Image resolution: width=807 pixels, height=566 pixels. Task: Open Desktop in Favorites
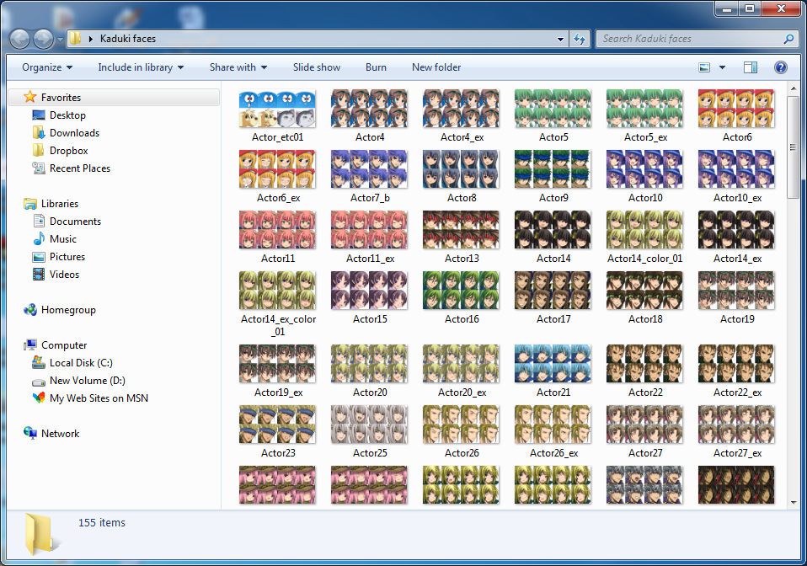[67, 115]
